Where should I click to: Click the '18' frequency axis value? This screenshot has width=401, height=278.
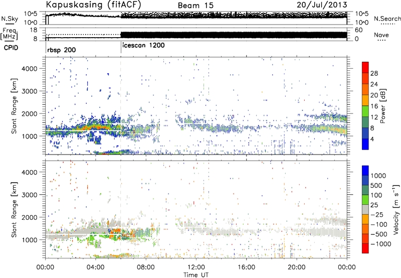pos(33,30)
